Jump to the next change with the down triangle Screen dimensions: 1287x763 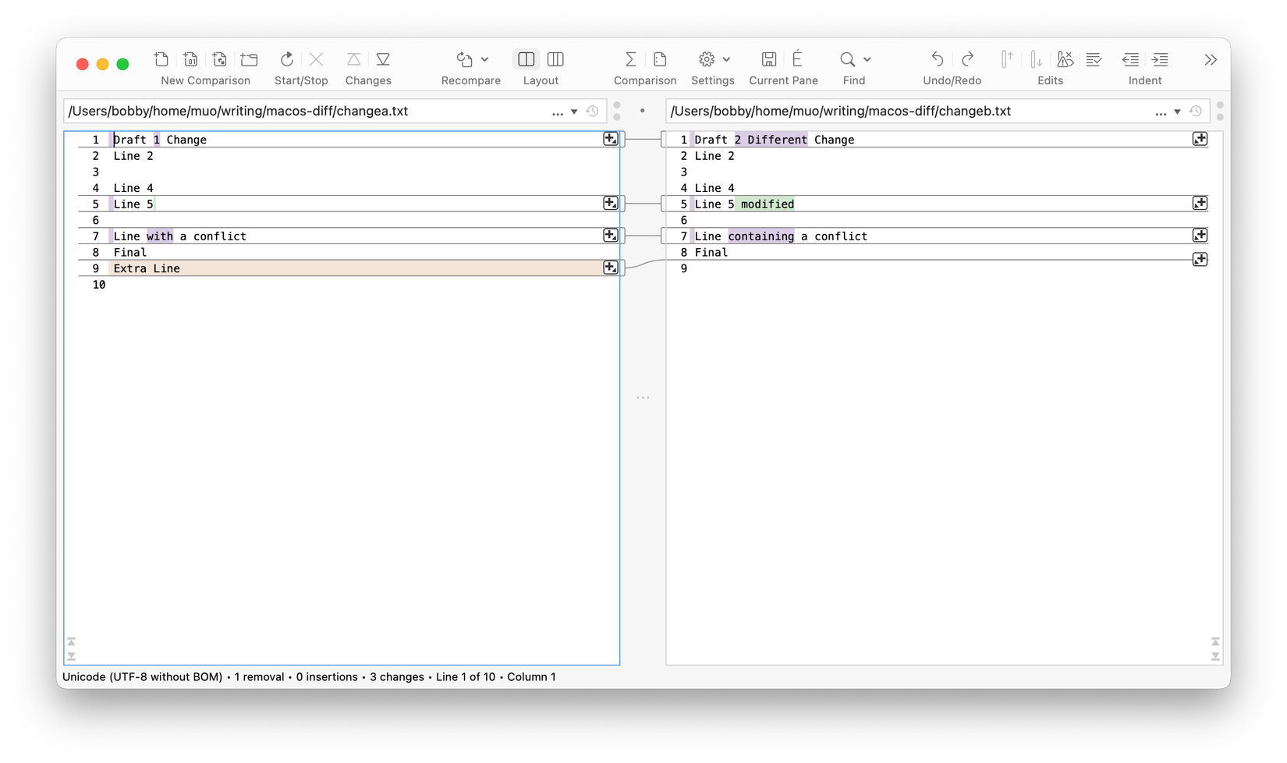pos(383,60)
